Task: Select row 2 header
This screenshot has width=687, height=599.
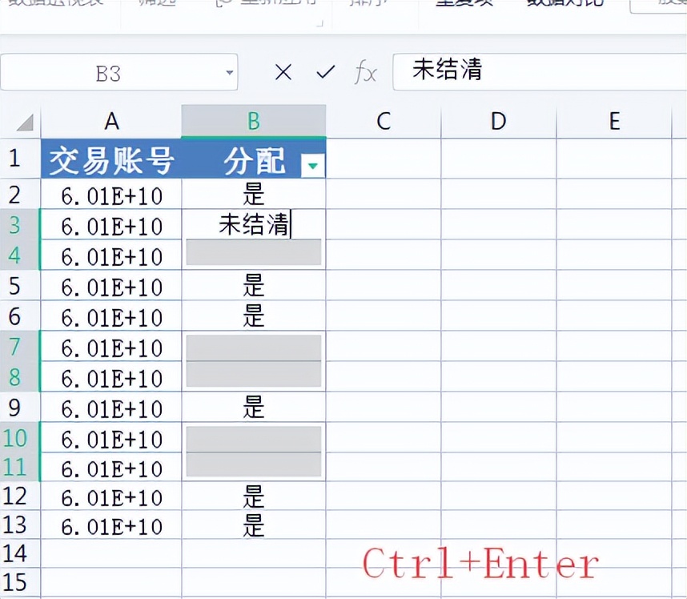Action: [x=20, y=194]
